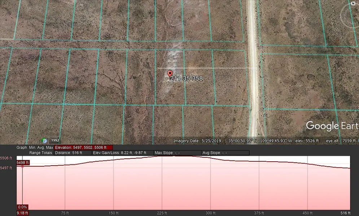This screenshot has height=216, width=359.
Task: Open the 1992 historical imagery year
Action: point(54,140)
